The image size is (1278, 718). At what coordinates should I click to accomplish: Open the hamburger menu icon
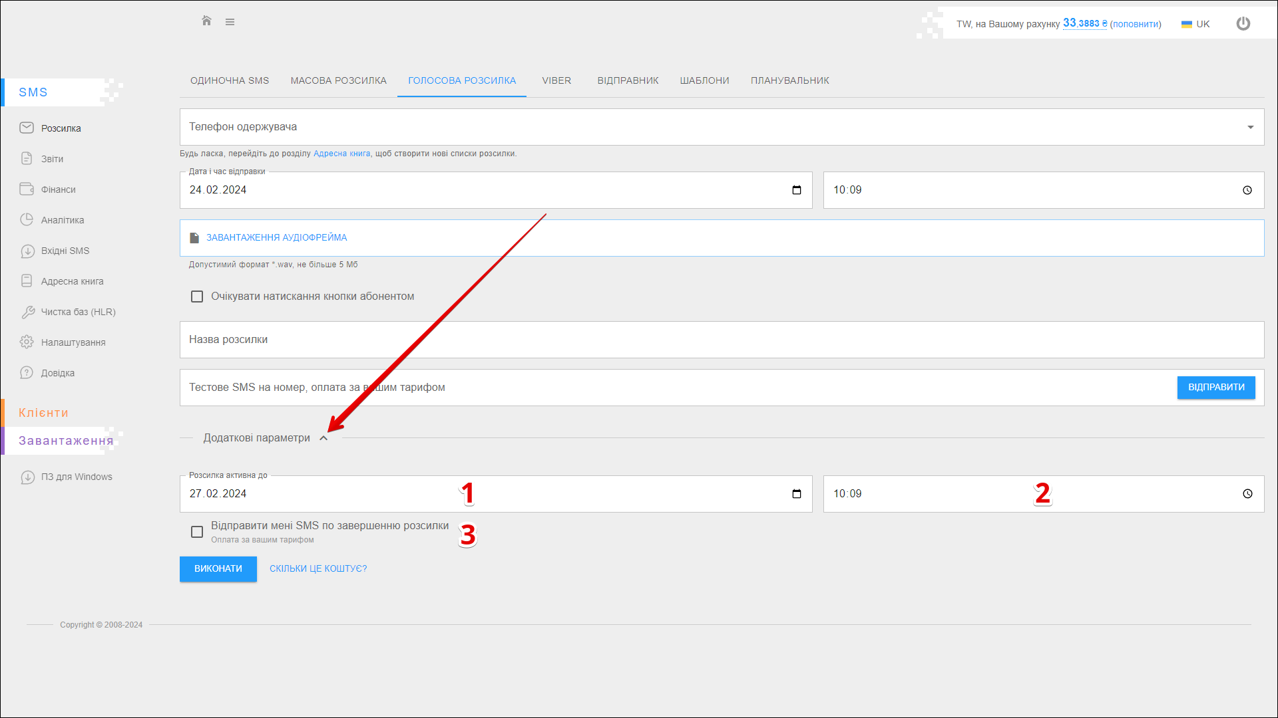(230, 22)
